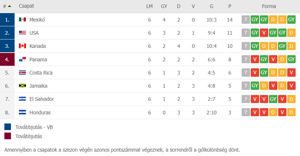Click the Panama flag icon

tap(22, 59)
